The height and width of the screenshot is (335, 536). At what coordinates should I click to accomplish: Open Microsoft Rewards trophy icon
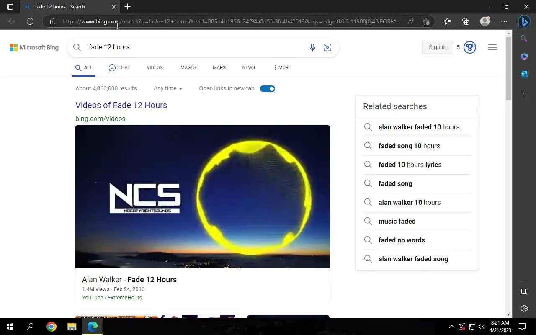pyautogui.click(x=470, y=47)
